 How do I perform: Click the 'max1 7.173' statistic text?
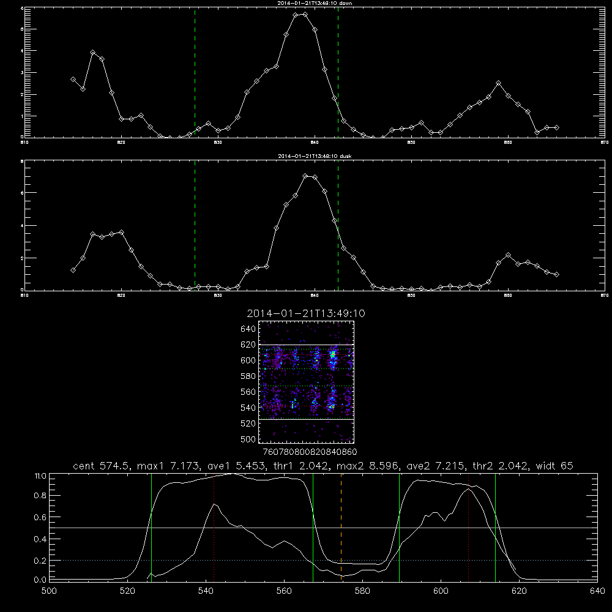pyautogui.click(x=168, y=466)
